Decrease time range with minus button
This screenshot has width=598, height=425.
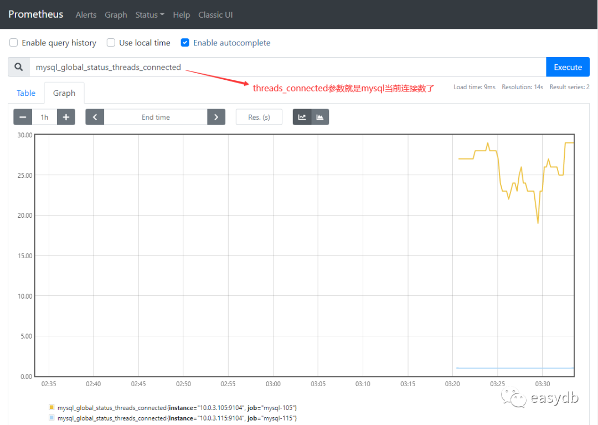23,117
